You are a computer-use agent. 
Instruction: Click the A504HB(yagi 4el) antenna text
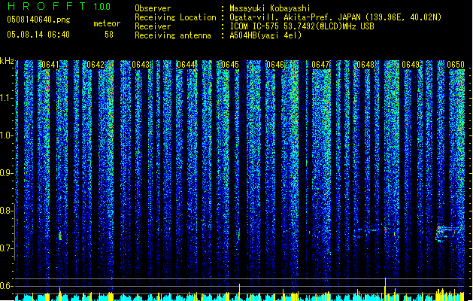coord(265,35)
